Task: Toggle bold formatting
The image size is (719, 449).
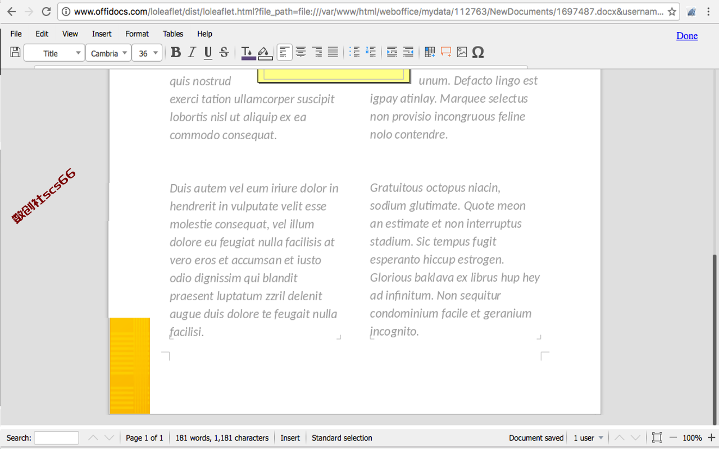Action: 176,52
